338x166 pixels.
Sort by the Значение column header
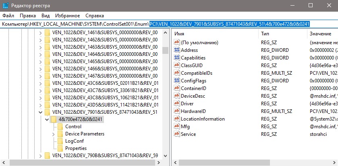pyautogui.click(x=322, y=34)
